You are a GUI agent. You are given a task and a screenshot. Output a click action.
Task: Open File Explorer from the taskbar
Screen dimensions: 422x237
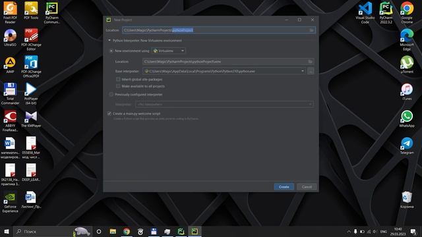coord(113,231)
